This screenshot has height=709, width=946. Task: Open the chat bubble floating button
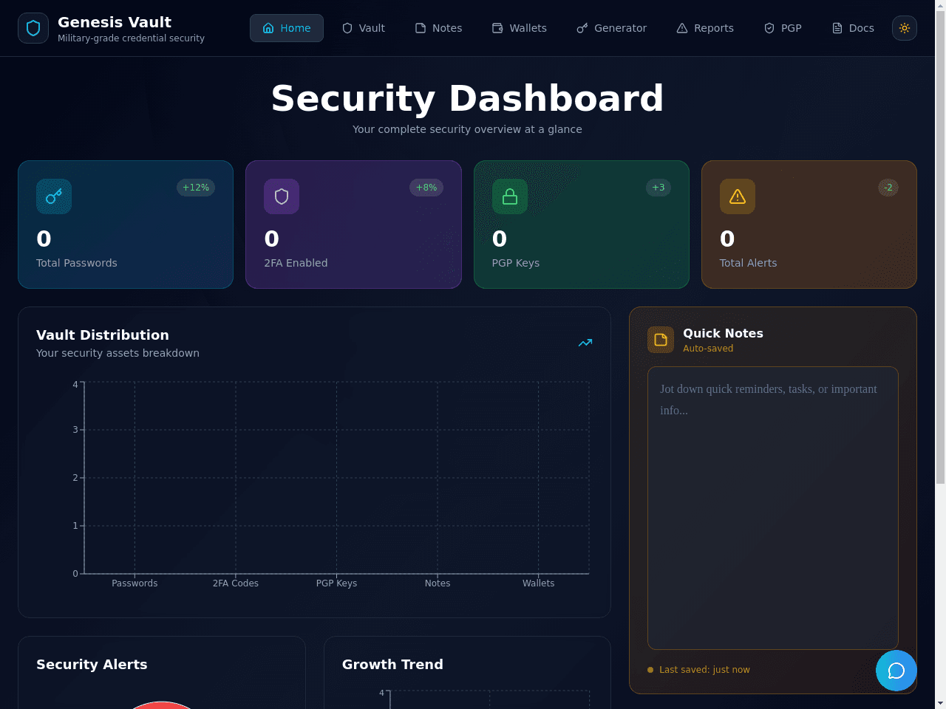896,671
